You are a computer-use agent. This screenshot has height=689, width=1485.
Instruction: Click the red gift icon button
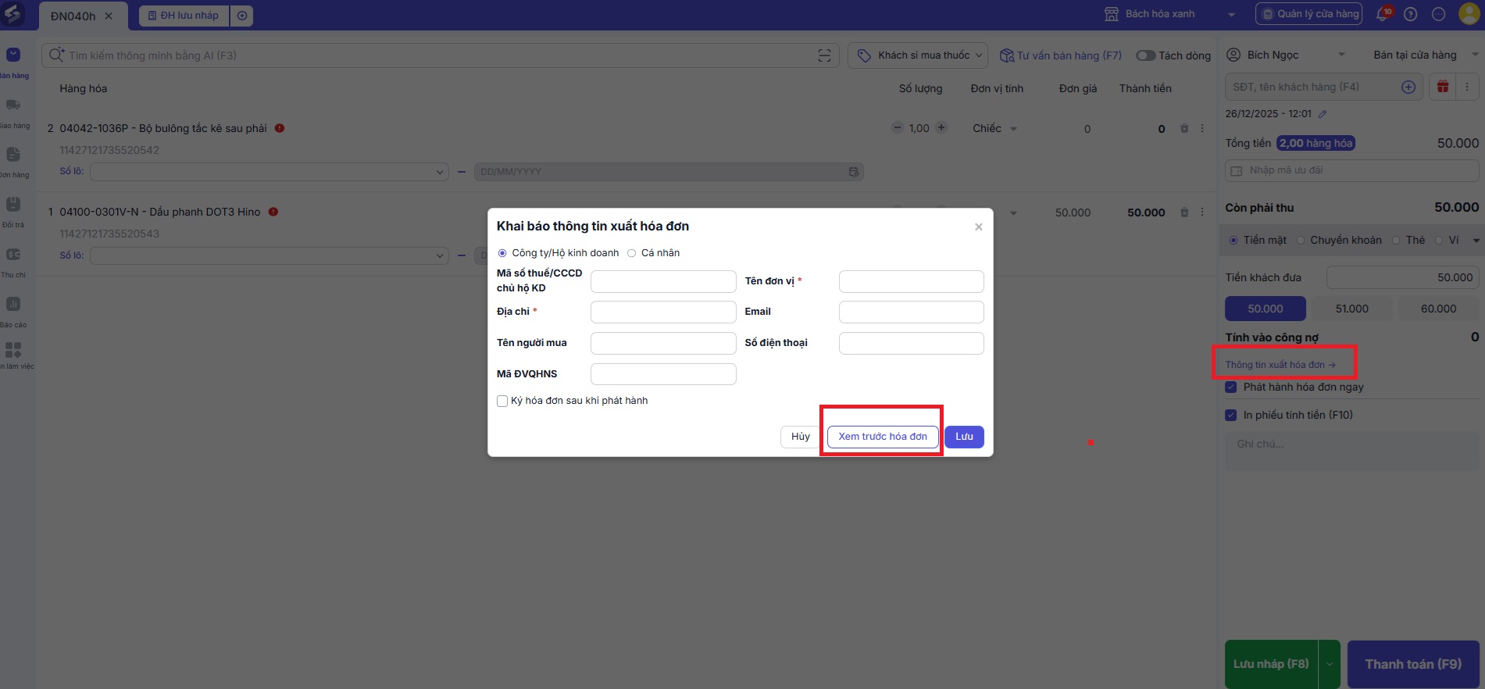click(x=1443, y=87)
